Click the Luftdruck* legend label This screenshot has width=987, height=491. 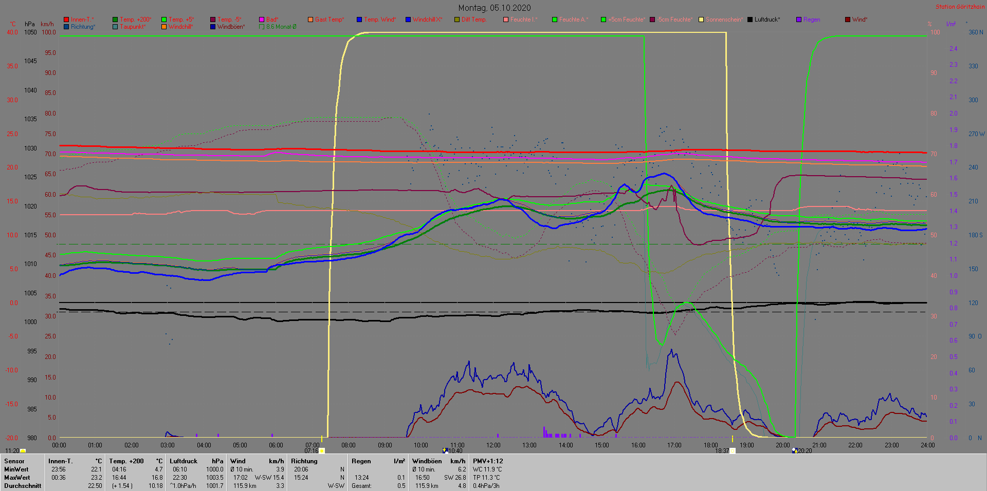coord(767,20)
